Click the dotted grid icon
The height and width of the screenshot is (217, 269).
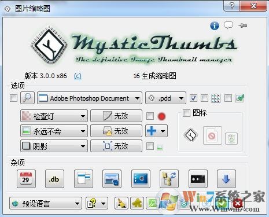tap(216, 98)
